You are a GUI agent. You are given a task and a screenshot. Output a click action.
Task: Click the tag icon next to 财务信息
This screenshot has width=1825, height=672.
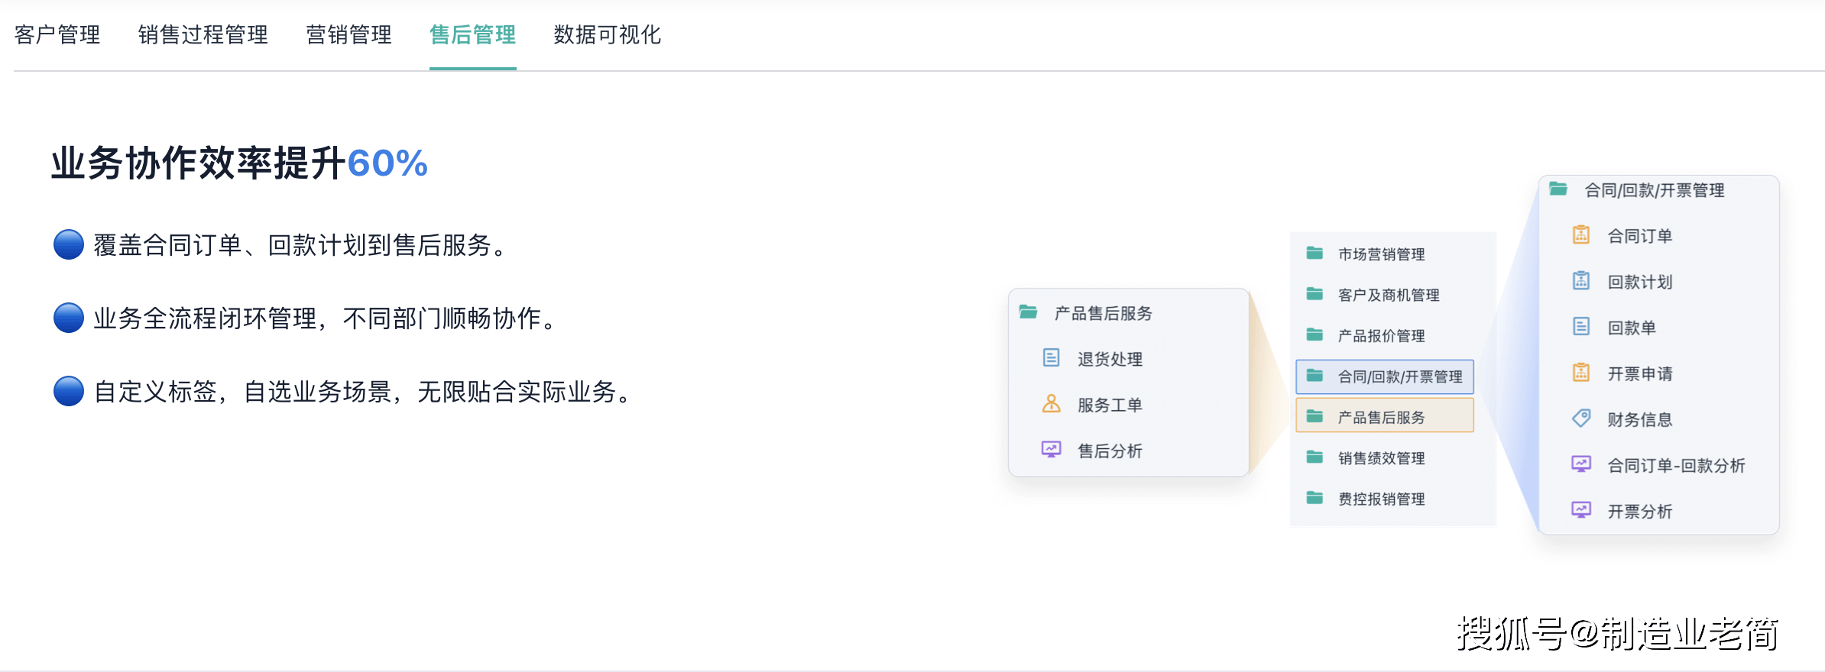pos(1581,418)
